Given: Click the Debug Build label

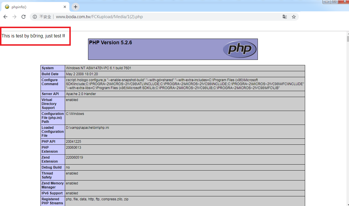Looking at the screenshot, I should (52, 167).
